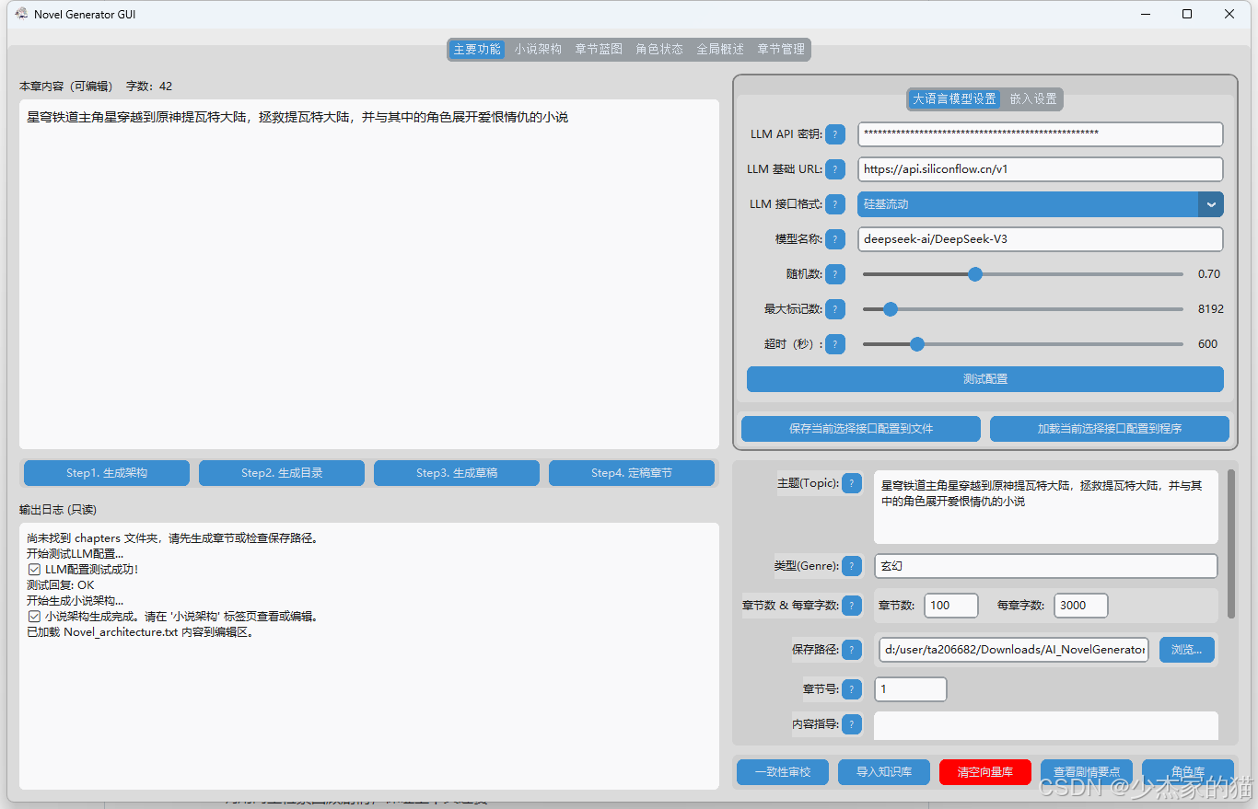Switch to the 主要功能 tab
This screenshot has width=1258, height=809.
pos(477,50)
